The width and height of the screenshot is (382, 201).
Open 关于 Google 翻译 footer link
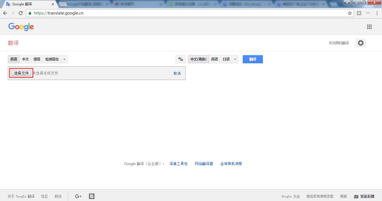tap(21, 196)
